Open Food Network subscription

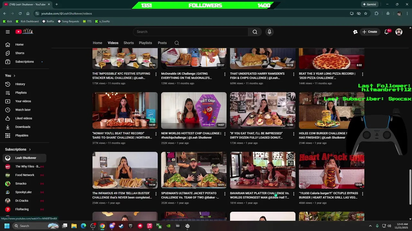[x=24, y=175]
